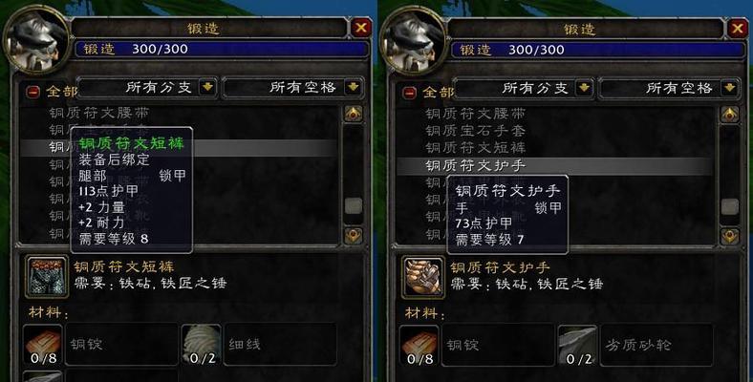Click scroll down arrow in right recipe list
This screenshot has width=753, height=382.
(730, 236)
